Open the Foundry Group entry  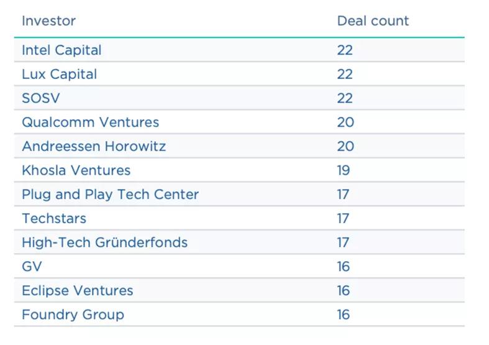point(73,315)
